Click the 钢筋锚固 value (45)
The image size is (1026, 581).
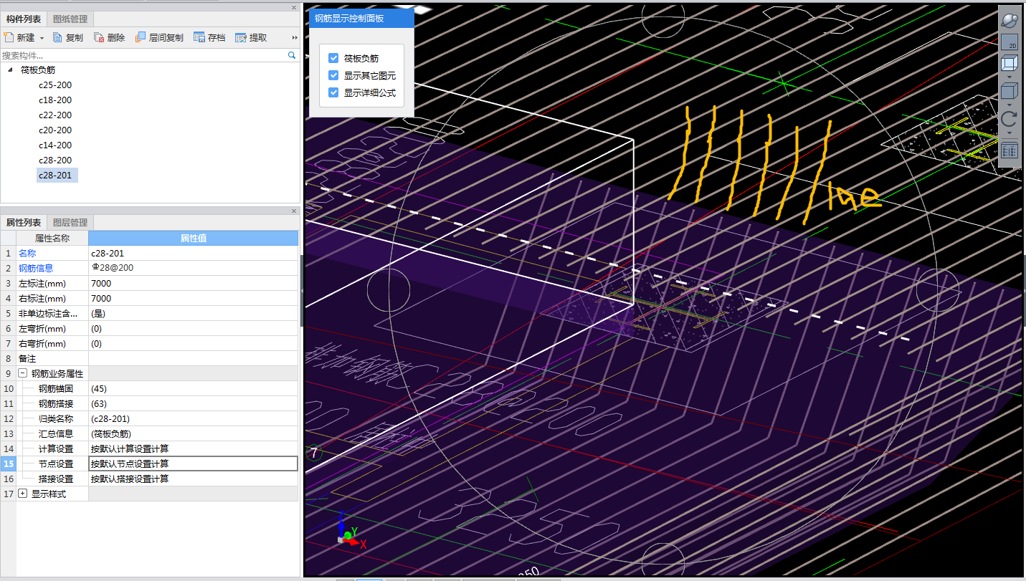(x=193, y=388)
